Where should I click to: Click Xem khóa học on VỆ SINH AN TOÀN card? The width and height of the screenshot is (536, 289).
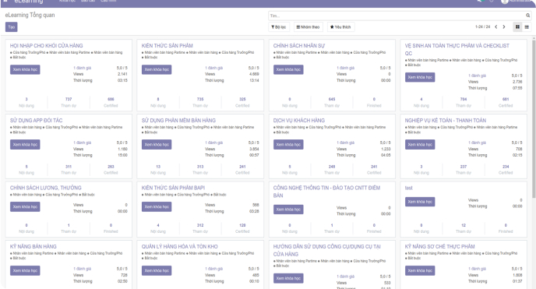point(420,77)
